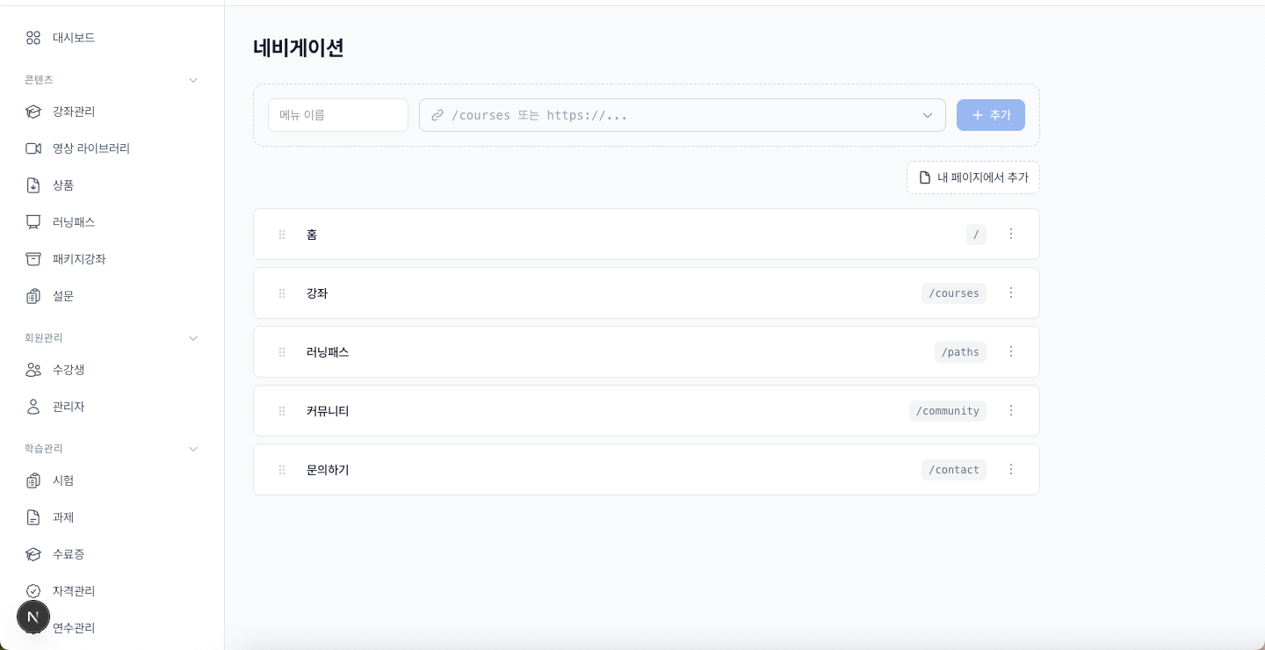Viewport: 1265px width, 650px height.
Task: Click the 강좌관리 graduation cap icon
Action: pos(33,112)
